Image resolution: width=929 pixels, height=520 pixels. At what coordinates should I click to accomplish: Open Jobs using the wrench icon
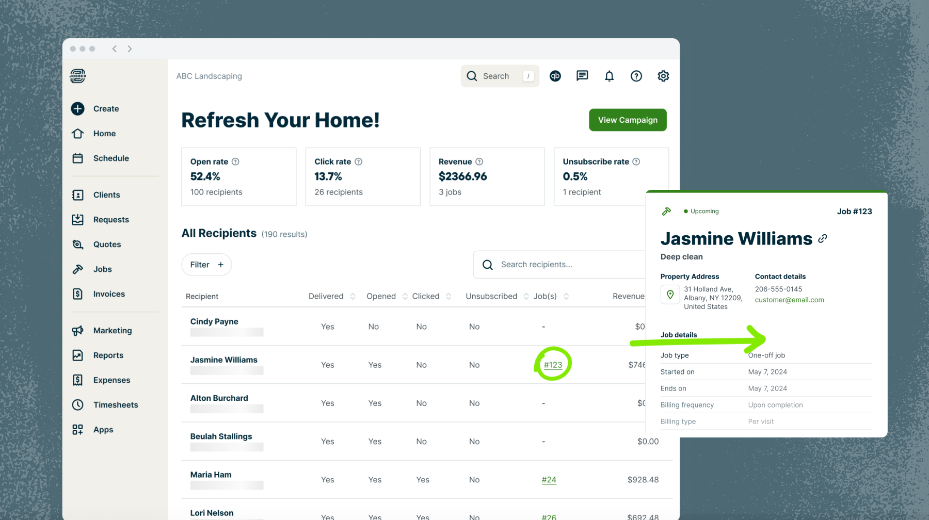(77, 269)
